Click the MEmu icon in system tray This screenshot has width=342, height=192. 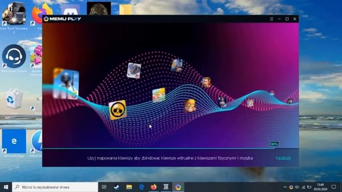(x=291, y=187)
